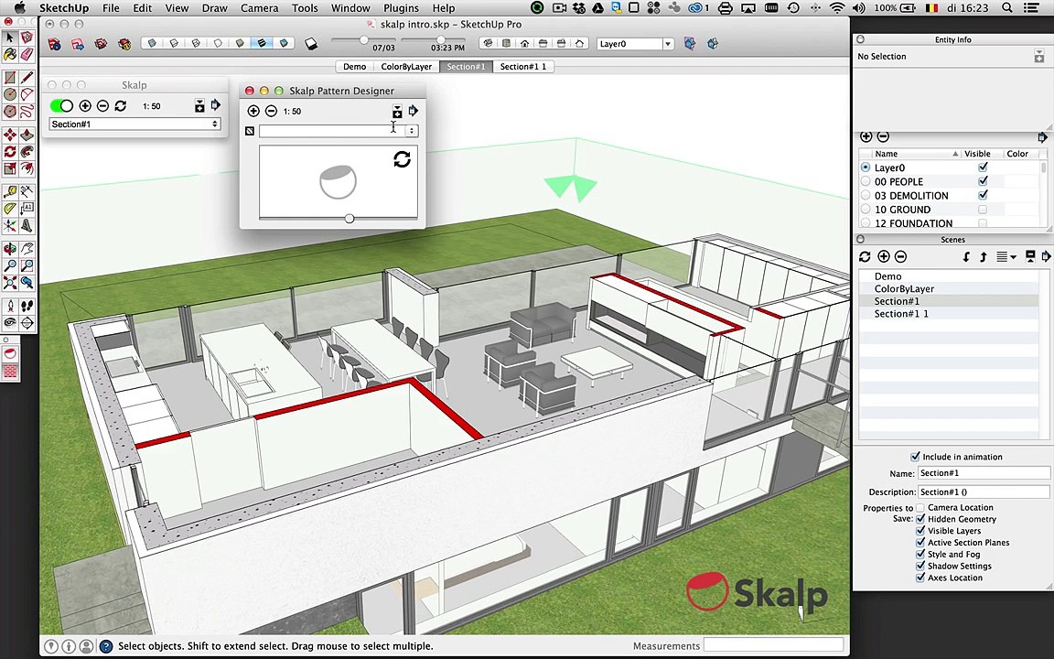Click refresh icon in Pattern Designer preview
The height and width of the screenshot is (659, 1054).
(x=402, y=159)
